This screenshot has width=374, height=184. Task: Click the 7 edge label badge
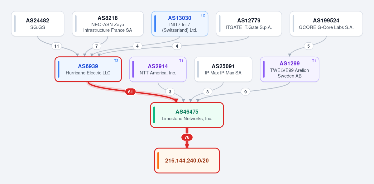[97, 46]
